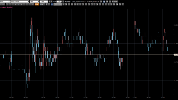
Task: Toggle the blue highlighted chart icon
Action: click(x=104, y=2)
